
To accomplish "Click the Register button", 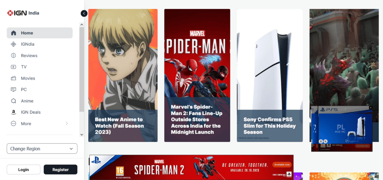I will [x=61, y=170].
